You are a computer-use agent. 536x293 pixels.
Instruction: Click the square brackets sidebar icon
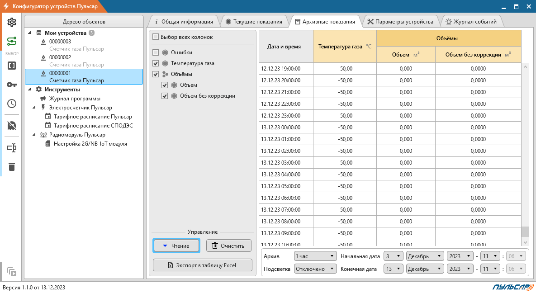pos(12,66)
